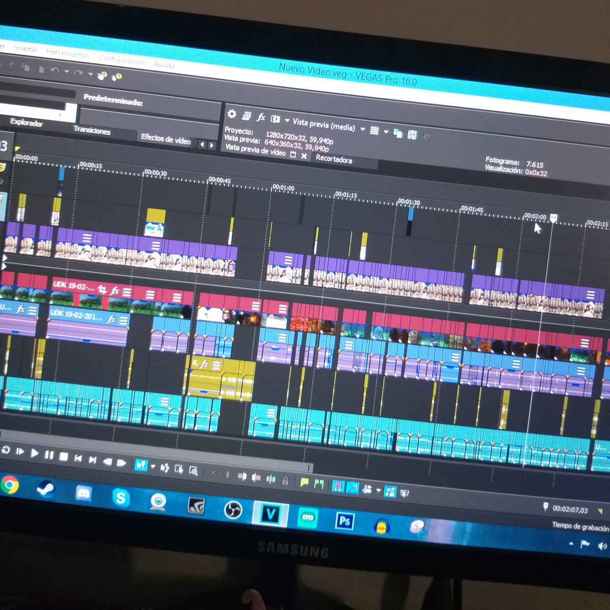Open the Ayuda menu
Screen dimensions: 610x610
pos(164,65)
